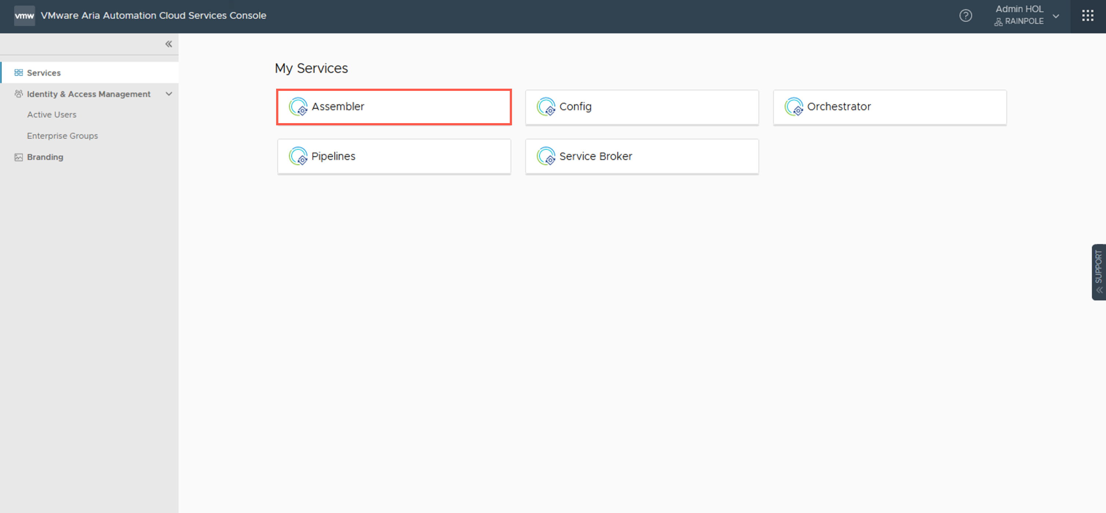Click the vmw logo

25,16
